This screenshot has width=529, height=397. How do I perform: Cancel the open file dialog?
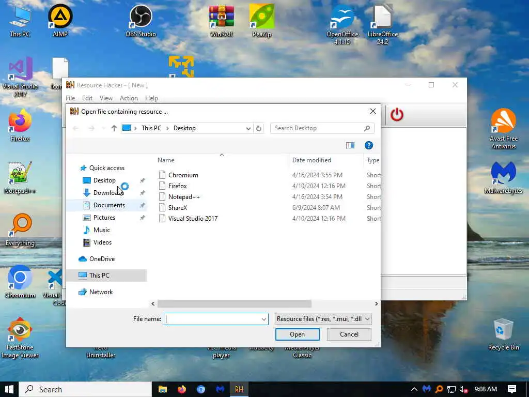click(349, 334)
